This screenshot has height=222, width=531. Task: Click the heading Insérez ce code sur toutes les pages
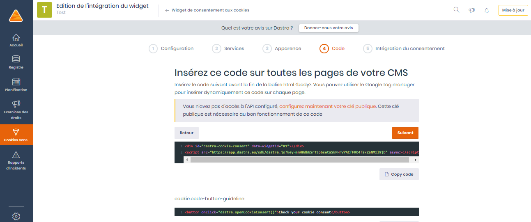pyautogui.click(x=291, y=73)
